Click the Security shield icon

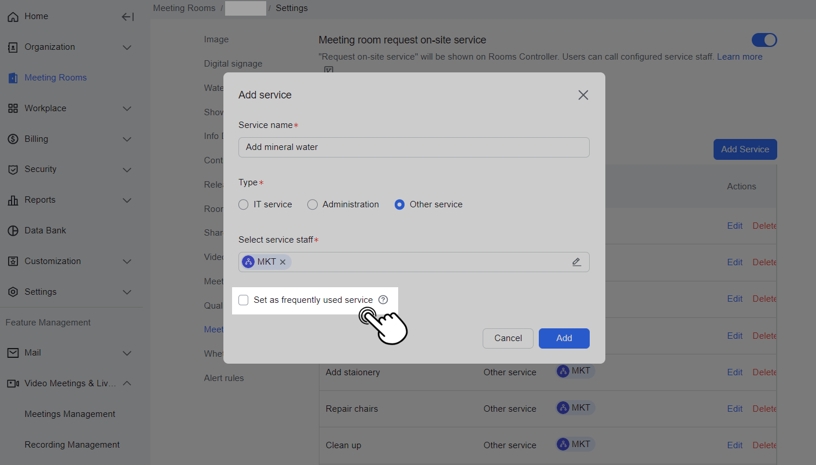[13, 170]
